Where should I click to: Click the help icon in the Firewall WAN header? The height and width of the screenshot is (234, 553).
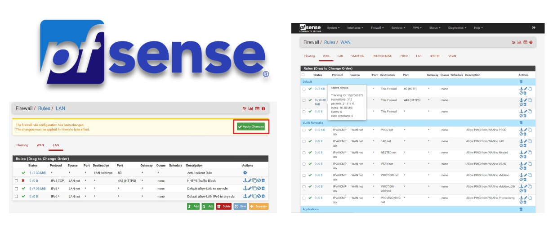[531, 42]
